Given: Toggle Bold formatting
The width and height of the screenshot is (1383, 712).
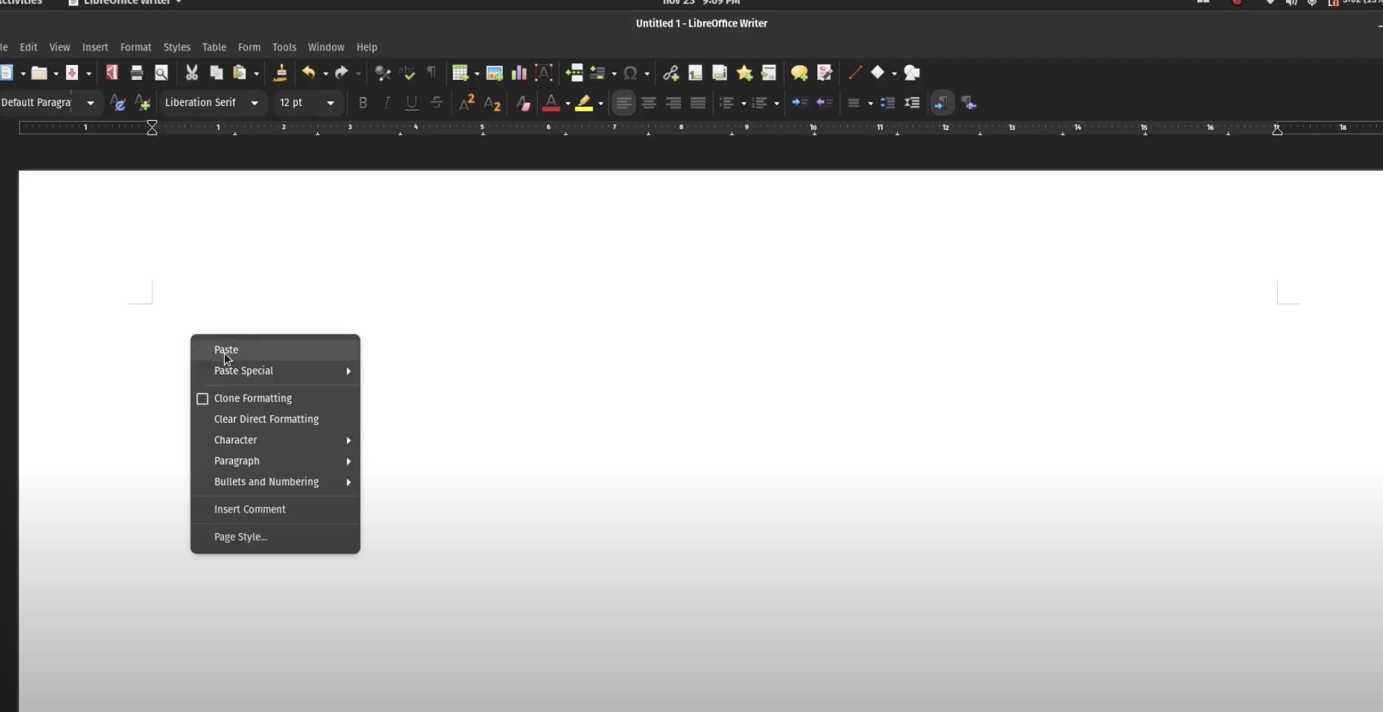Looking at the screenshot, I should [363, 102].
